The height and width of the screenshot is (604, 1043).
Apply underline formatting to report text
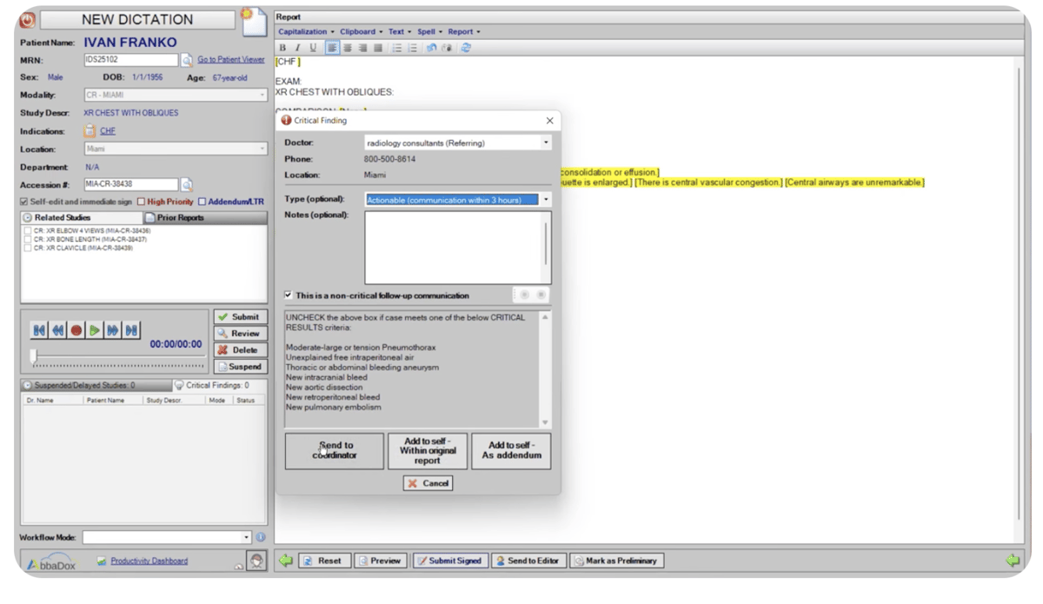pos(311,48)
